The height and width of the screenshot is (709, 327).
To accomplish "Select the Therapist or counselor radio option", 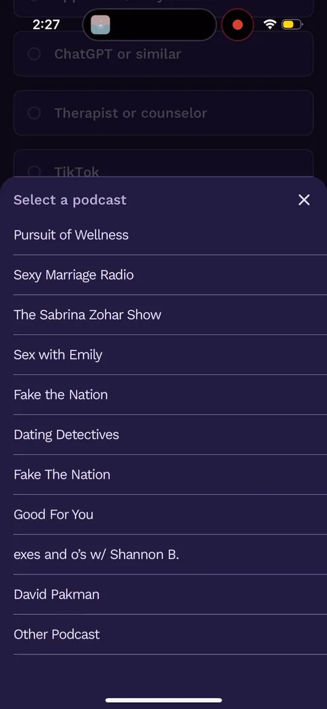I will tap(163, 113).
